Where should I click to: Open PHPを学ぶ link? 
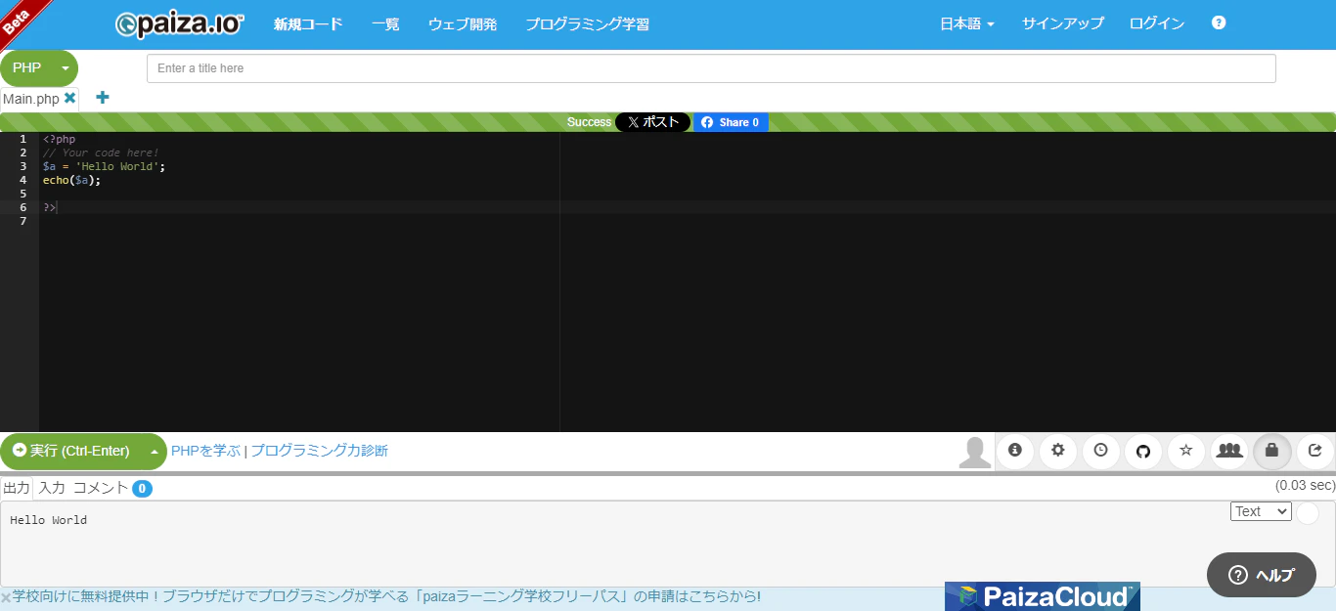tap(205, 451)
